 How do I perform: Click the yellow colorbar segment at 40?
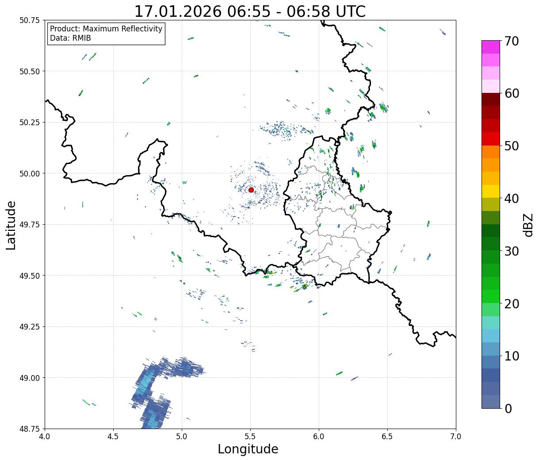click(491, 191)
